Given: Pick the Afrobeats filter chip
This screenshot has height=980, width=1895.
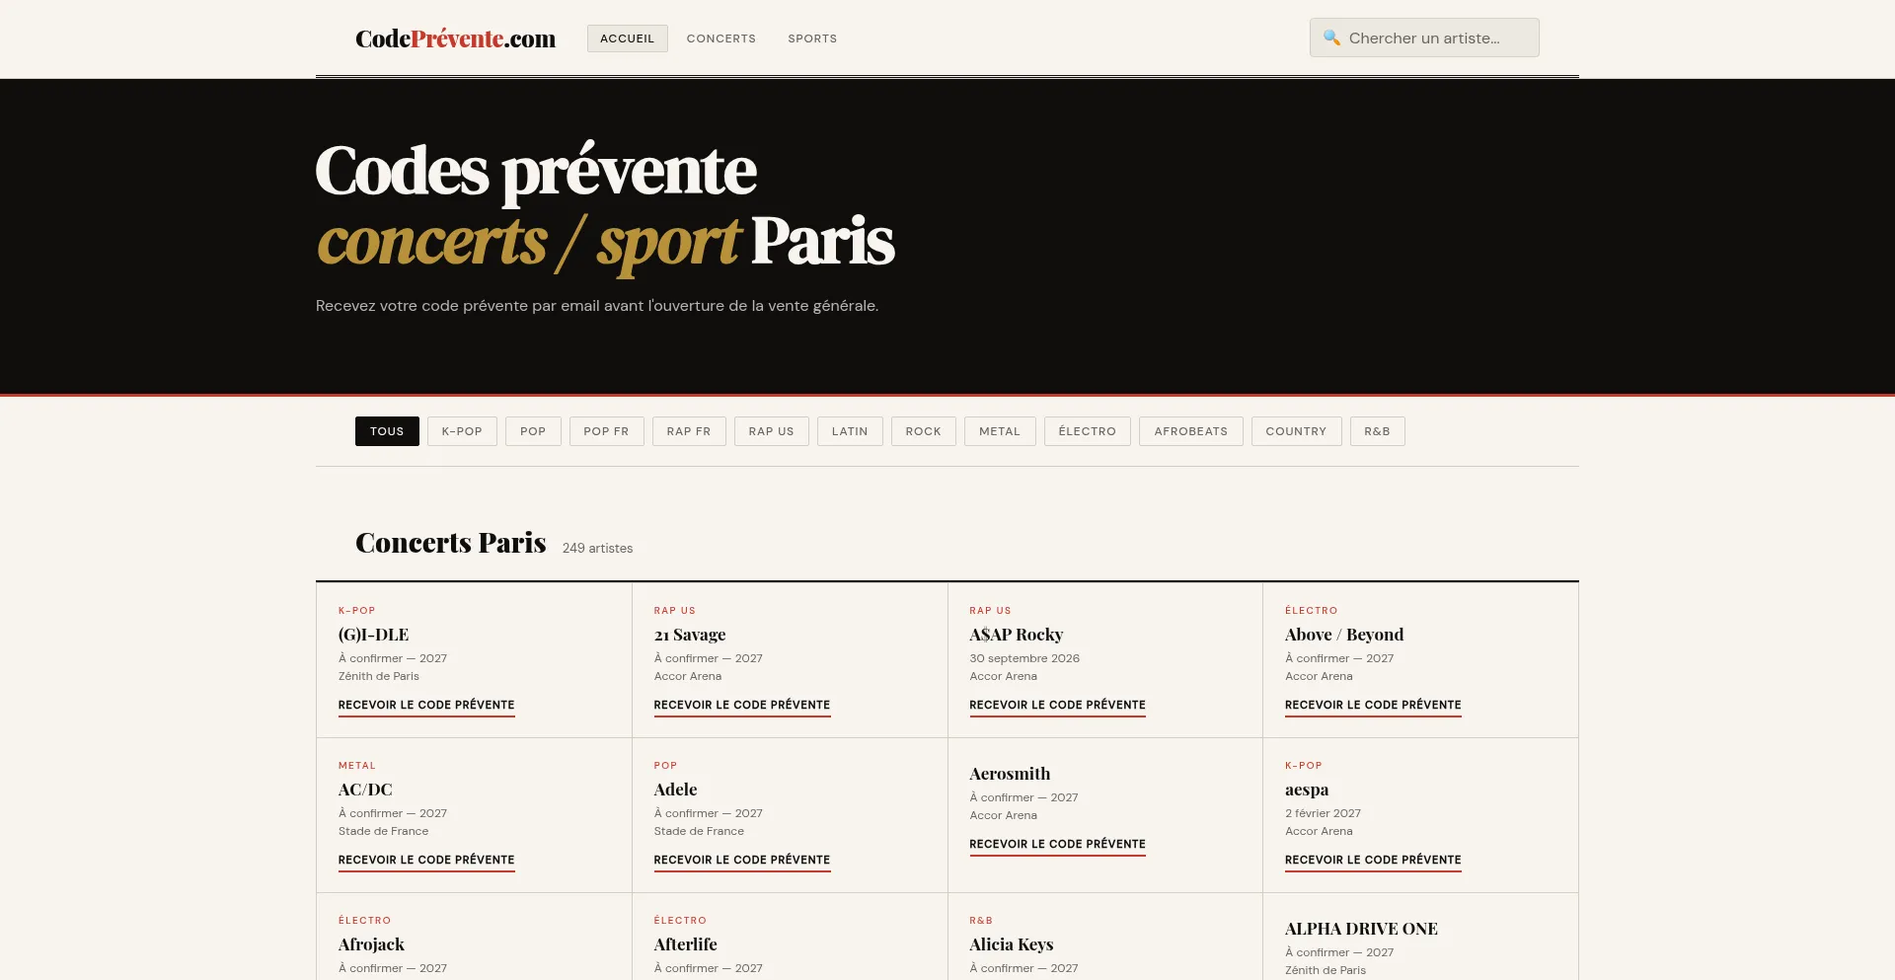Looking at the screenshot, I should point(1191,431).
